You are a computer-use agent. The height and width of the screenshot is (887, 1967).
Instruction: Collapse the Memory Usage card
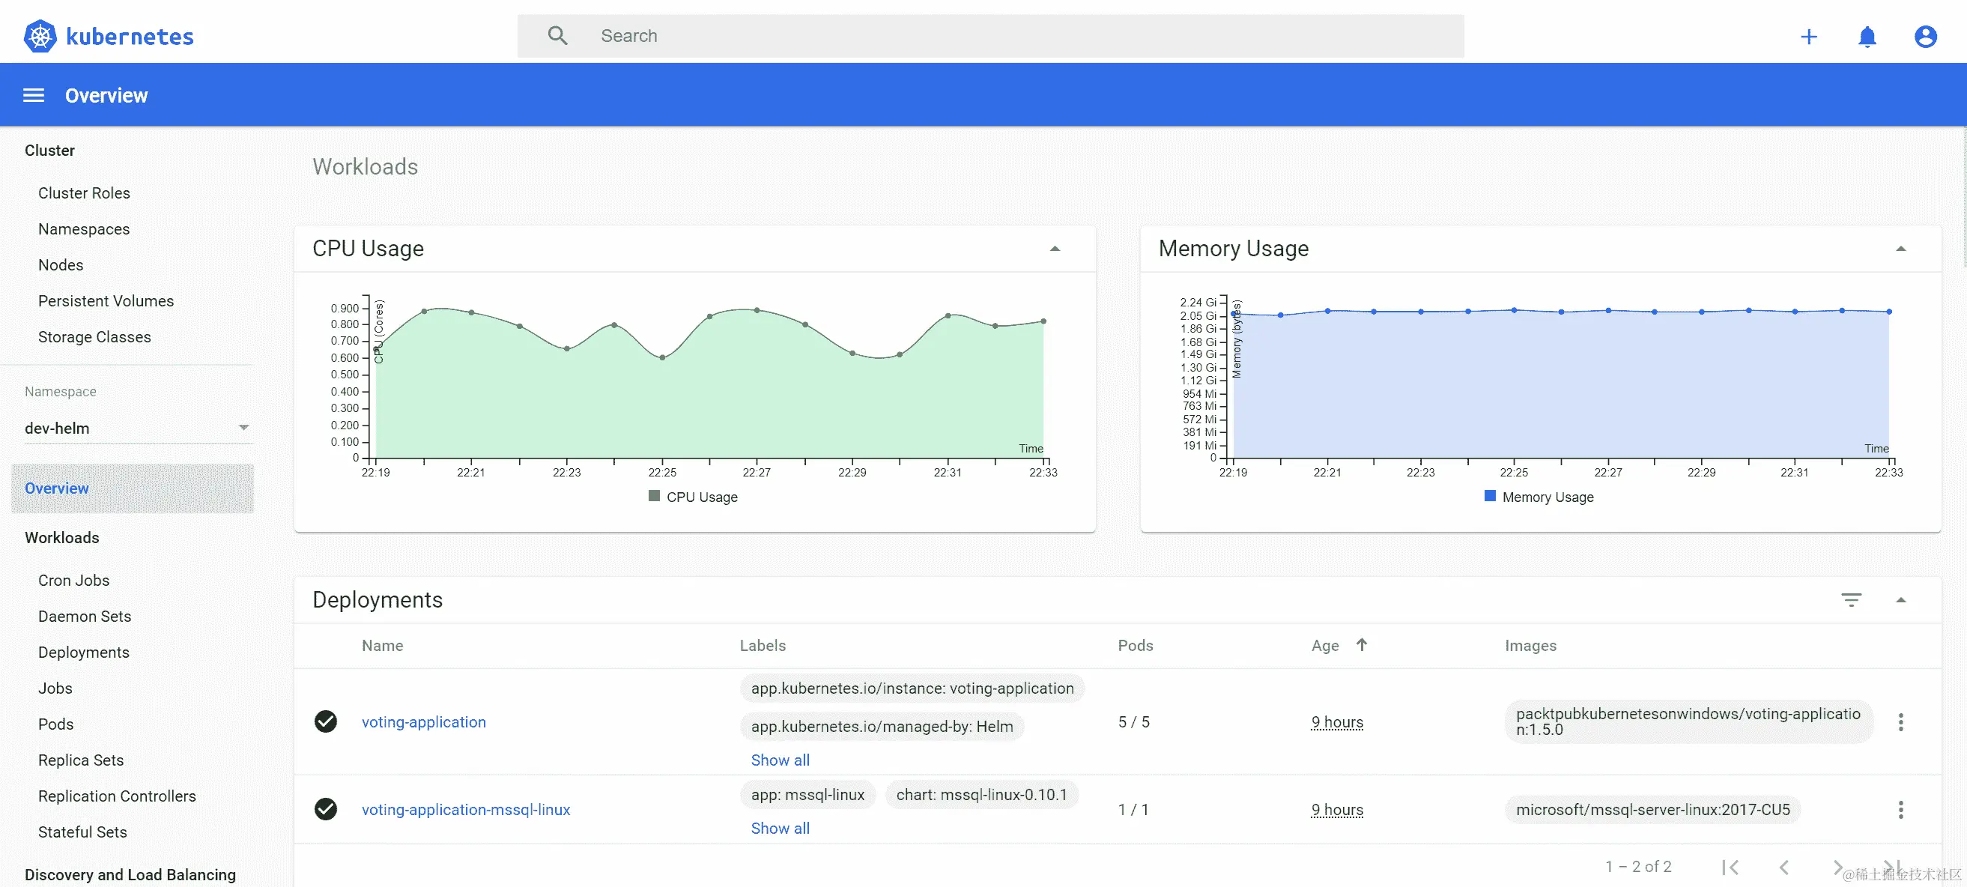tap(1900, 249)
